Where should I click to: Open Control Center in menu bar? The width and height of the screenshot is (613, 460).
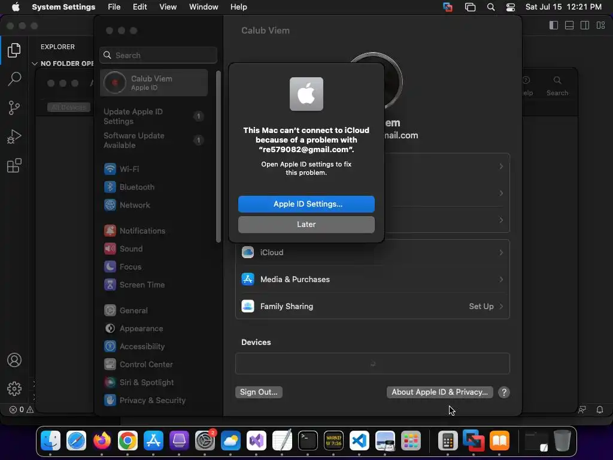point(510,7)
